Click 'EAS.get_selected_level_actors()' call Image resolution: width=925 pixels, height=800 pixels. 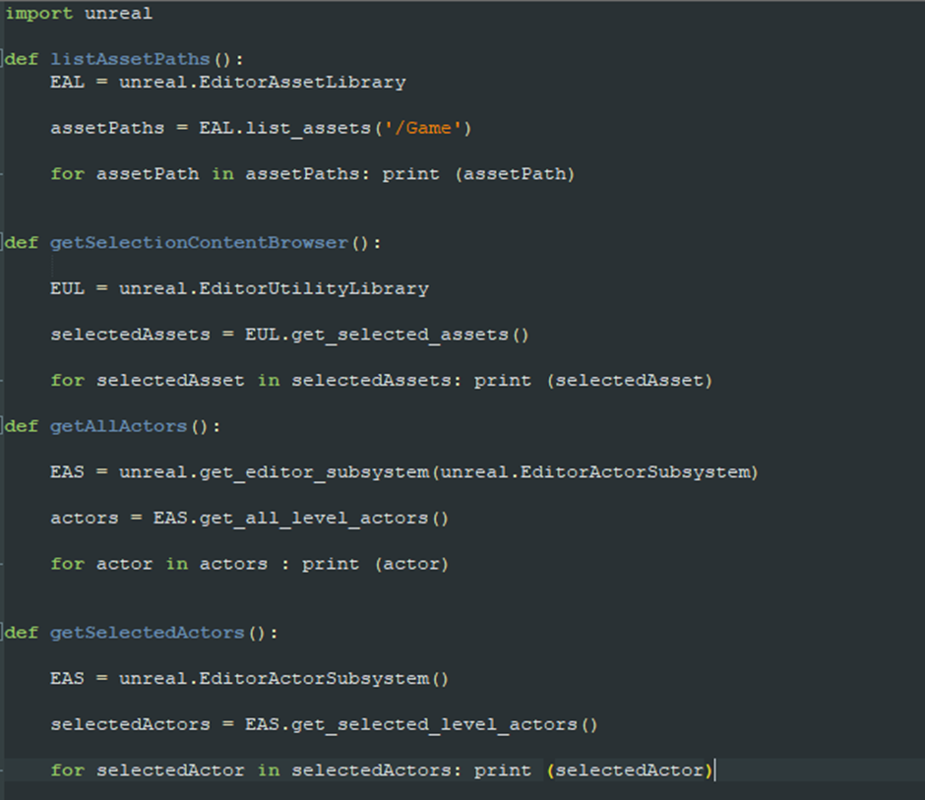click(421, 724)
